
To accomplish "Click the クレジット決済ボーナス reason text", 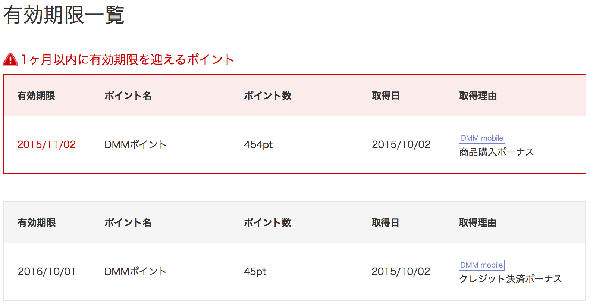I will (510, 279).
